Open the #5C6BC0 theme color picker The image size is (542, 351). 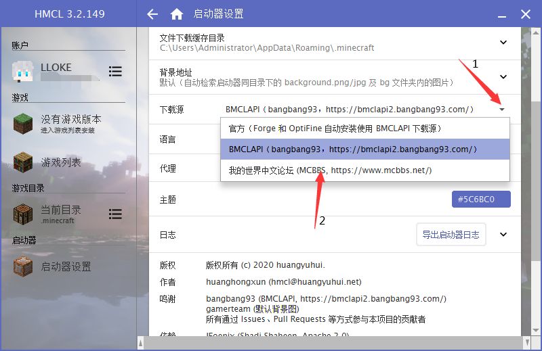[481, 199]
